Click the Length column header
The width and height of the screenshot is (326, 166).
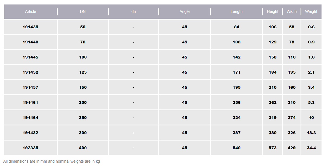click(x=236, y=11)
